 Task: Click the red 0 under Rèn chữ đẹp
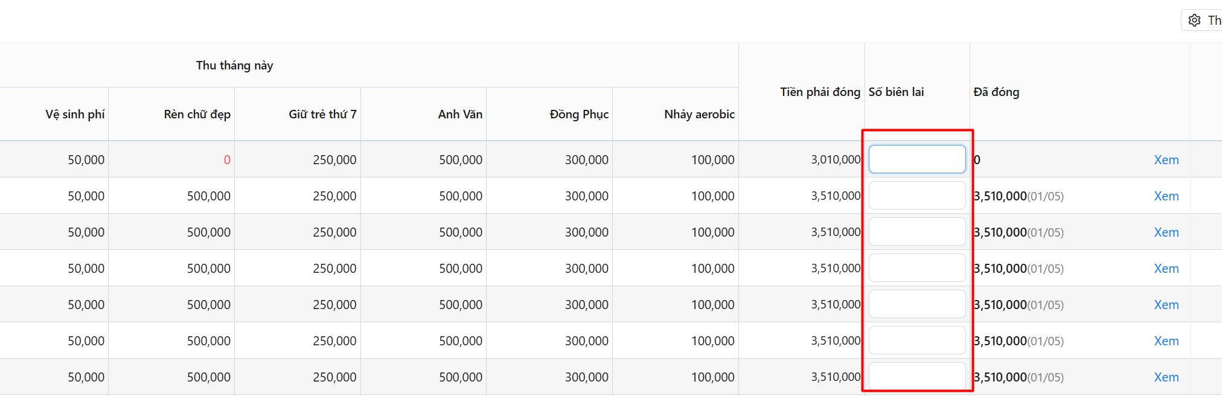227,160
